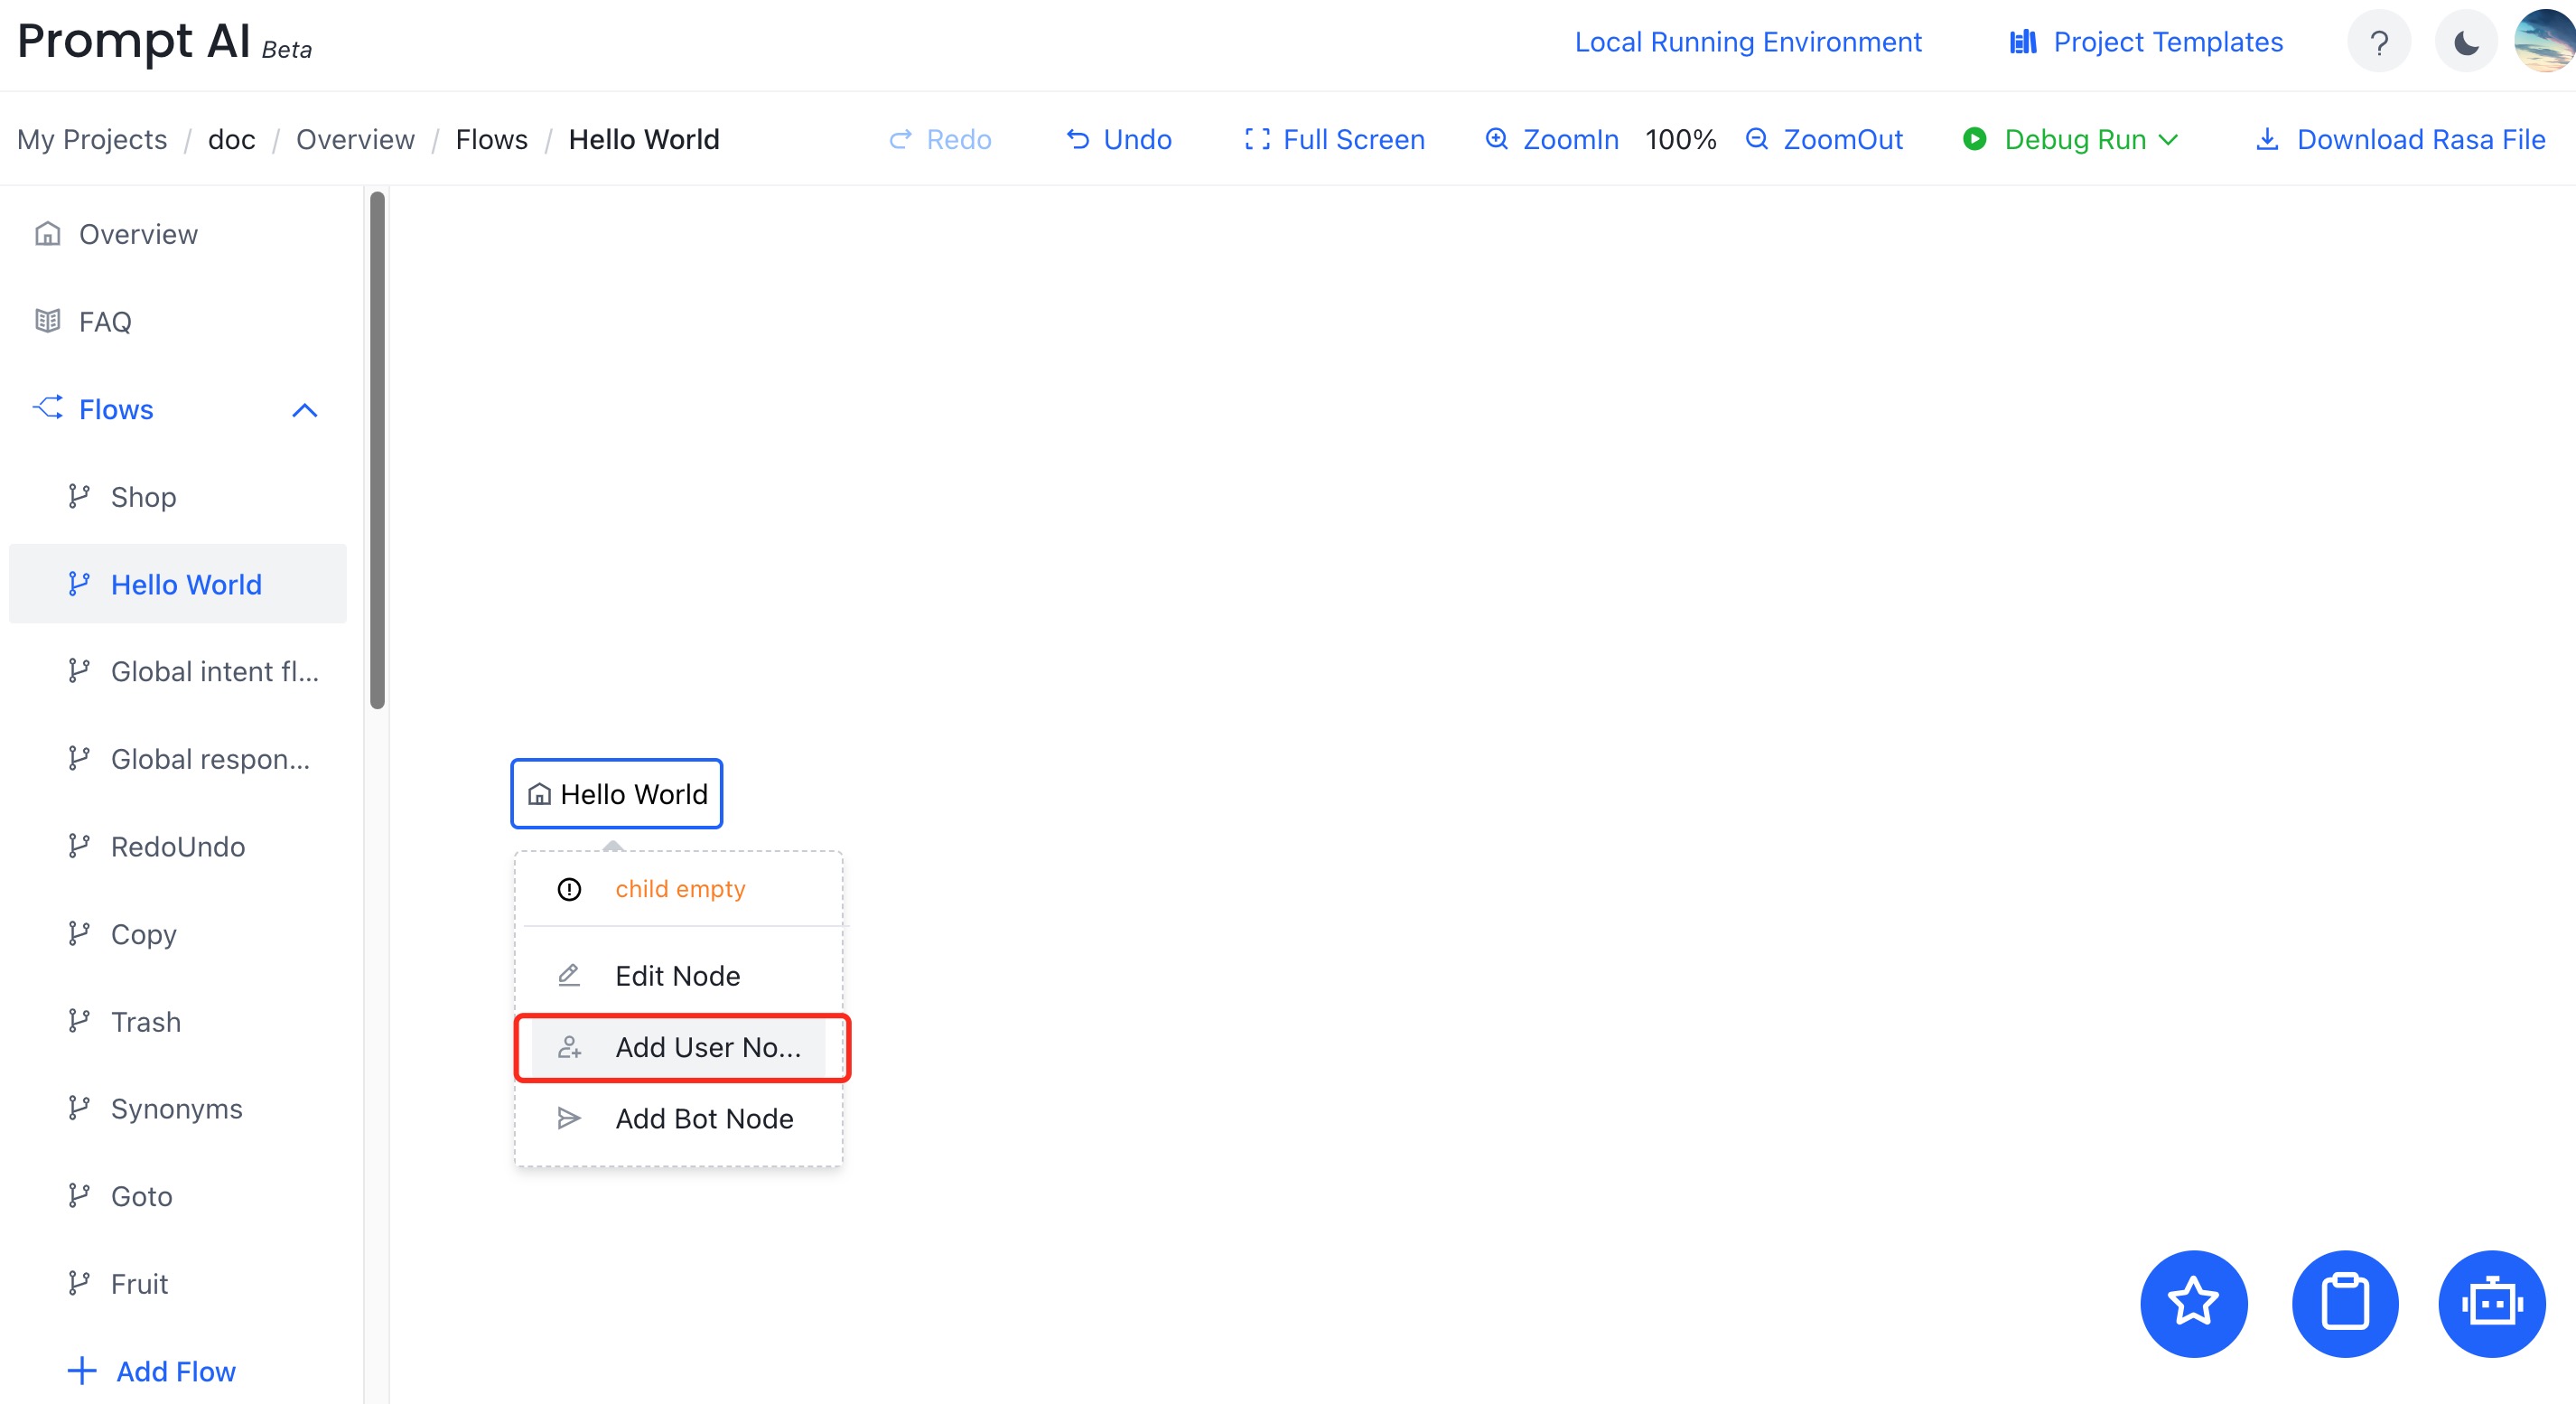Viewport: 2576px width, 1404px height.
Task: Click the FAQ sidebar icon
Action: tap(50, 320)
